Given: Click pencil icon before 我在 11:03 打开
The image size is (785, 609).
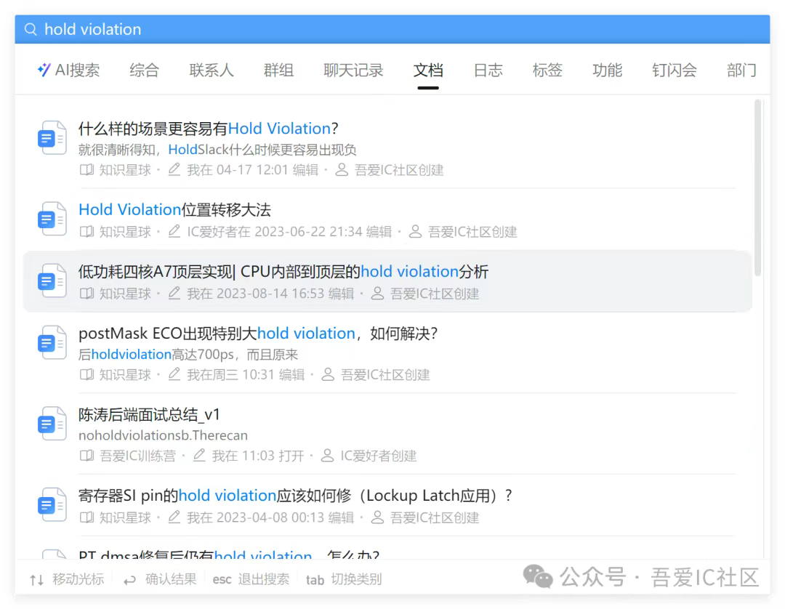Looking at the screenshot, I should click(x=198, y=456).
